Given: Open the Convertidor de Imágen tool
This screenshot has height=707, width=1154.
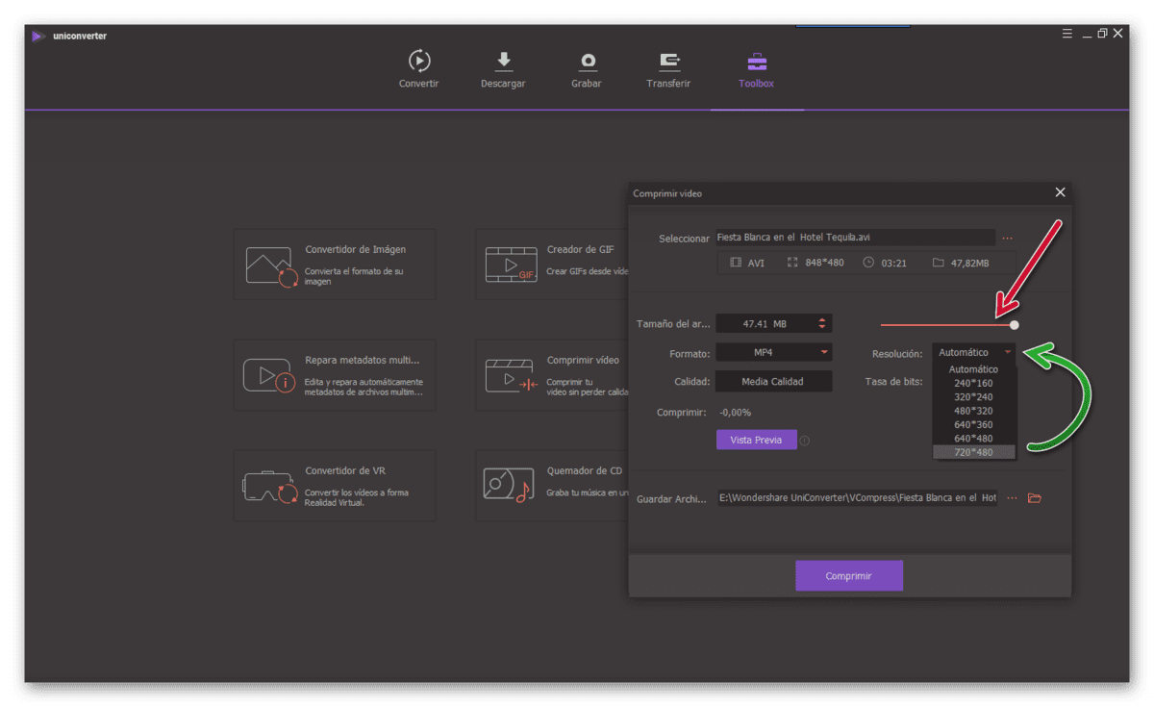Looking at the screenshot, I should pos(335,264).
